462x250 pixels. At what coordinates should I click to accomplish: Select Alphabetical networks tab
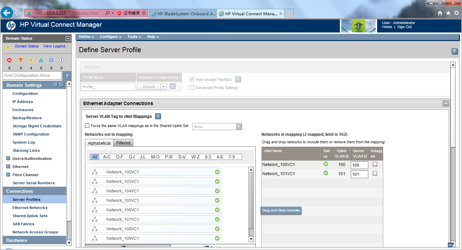tap(99, 143)
